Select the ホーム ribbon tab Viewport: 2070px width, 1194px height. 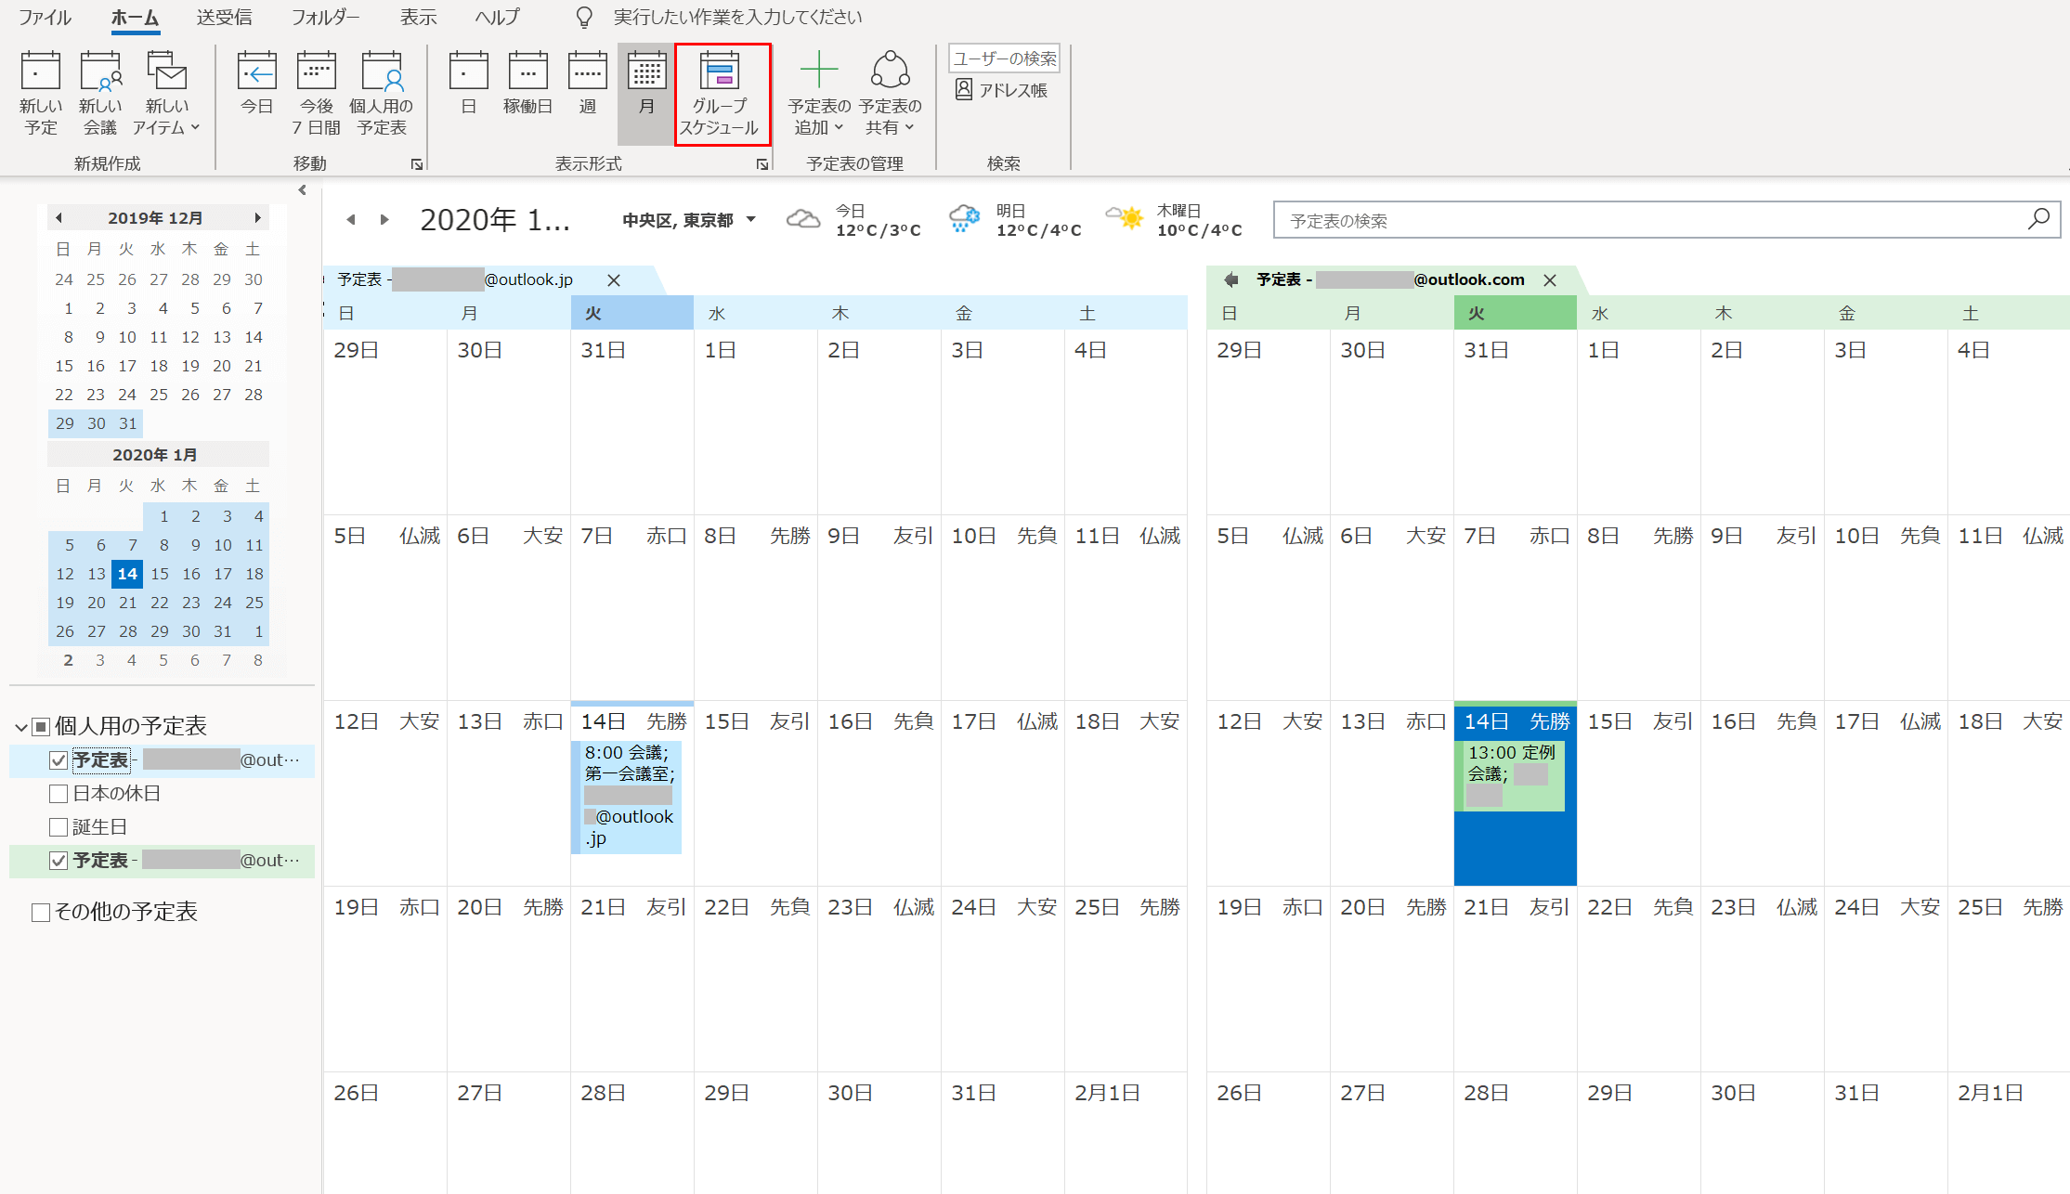click(x=135, y=17)
